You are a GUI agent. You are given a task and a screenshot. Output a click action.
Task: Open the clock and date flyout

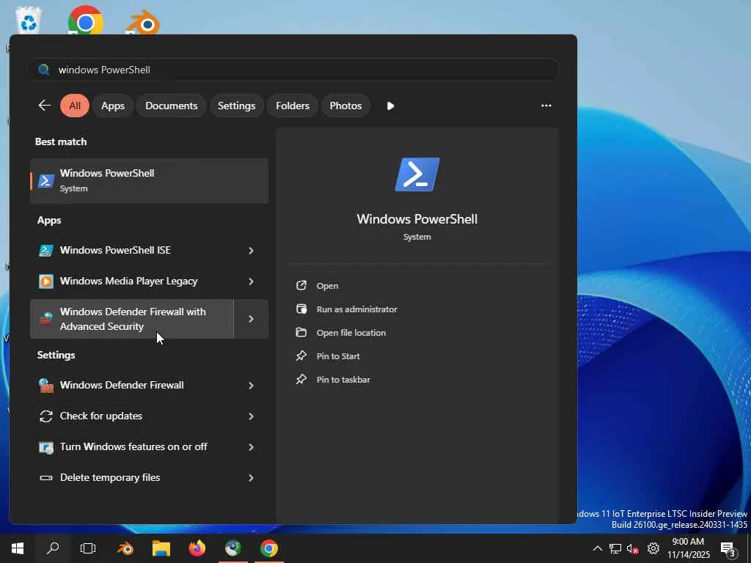688,548
